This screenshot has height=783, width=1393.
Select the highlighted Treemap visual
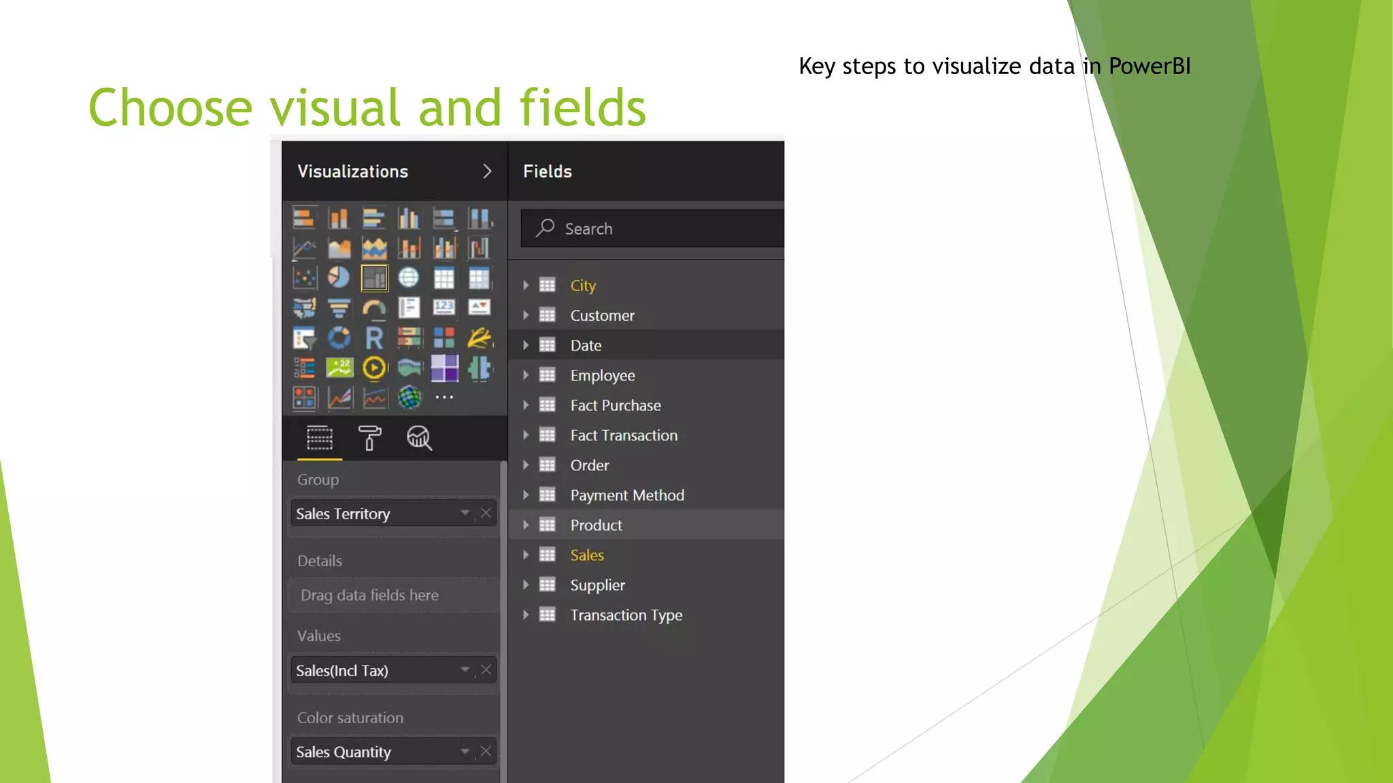(374, 278)
